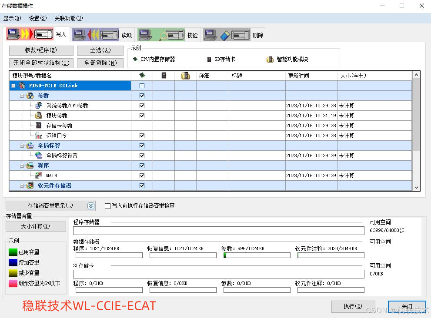Click the 参数+程序(F) button
The width and height of the screenshot is (431, 318).
41,50
